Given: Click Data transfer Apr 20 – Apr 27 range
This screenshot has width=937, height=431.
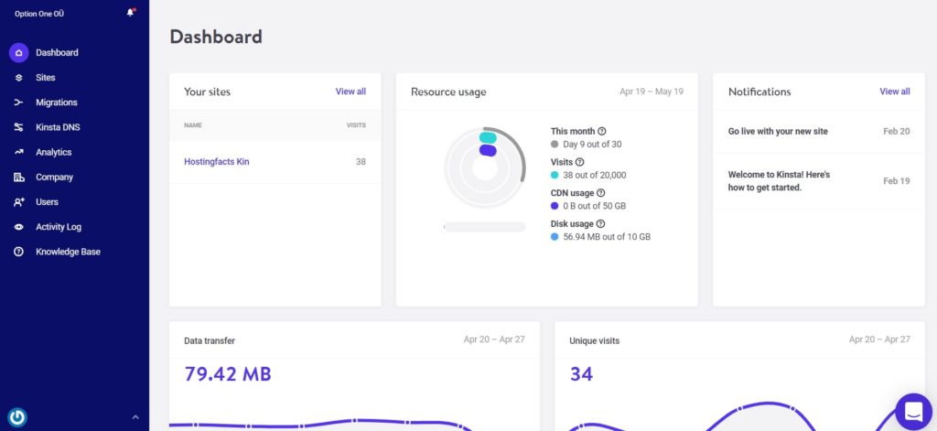Looking at the screenshot, I should coord(494,339).
